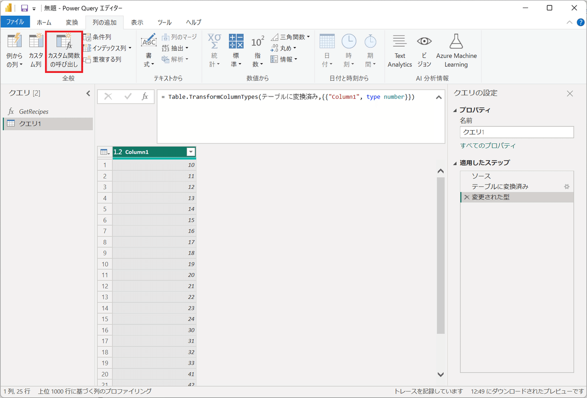The image size is (587, 398).
Task: Click Merge Columns (列のマージ)
Action: [179, 37]
